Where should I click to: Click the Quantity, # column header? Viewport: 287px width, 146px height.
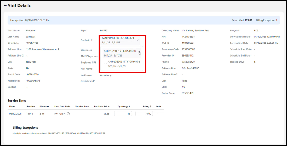pyautogui.click(x=124, y=106)
